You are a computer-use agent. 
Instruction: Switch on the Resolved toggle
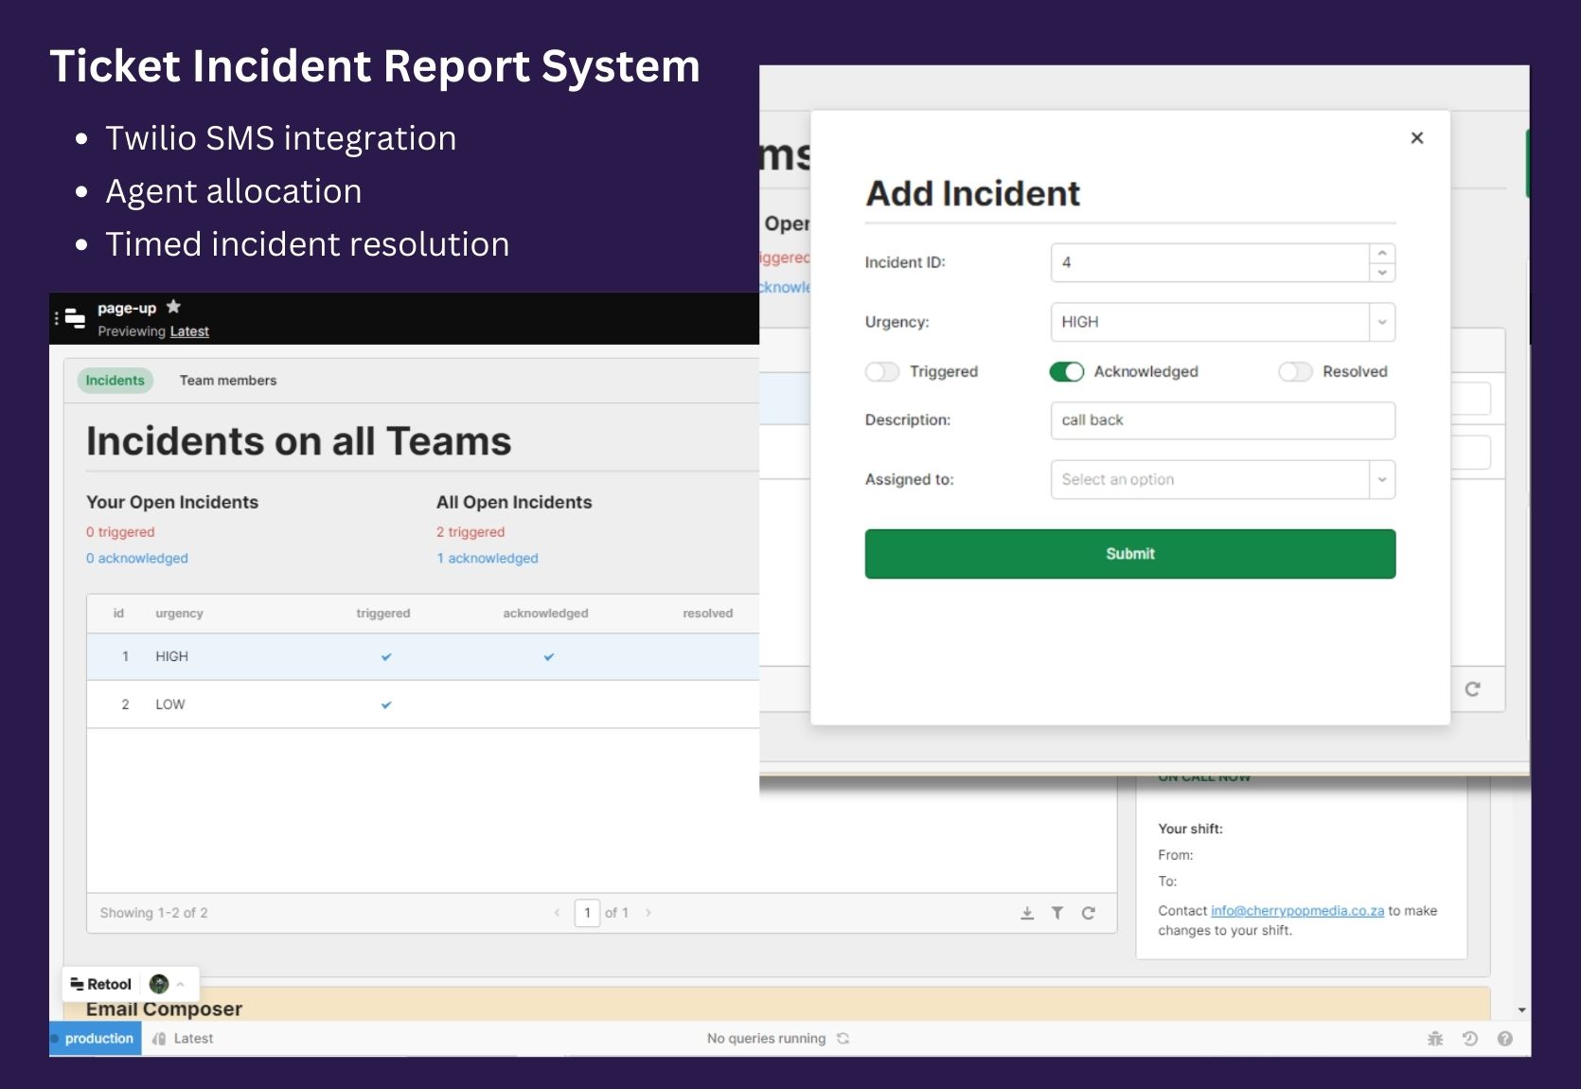click(1295, 372)
